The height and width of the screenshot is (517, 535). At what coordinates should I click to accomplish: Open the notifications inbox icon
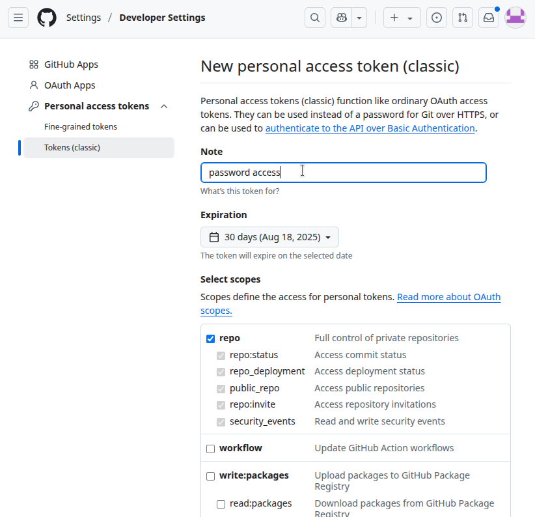coord(488,18)
